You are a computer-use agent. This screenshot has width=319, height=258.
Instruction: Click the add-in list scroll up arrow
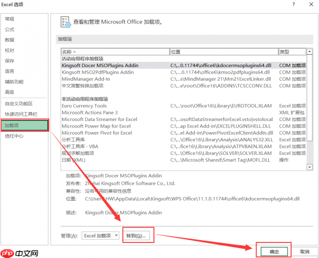coord(310,52)
